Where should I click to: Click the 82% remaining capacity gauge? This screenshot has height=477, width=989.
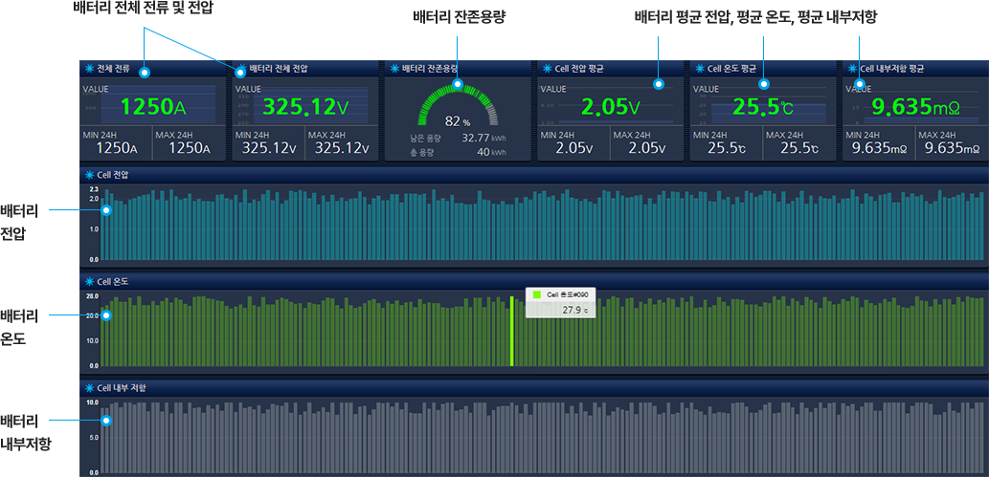458,105
